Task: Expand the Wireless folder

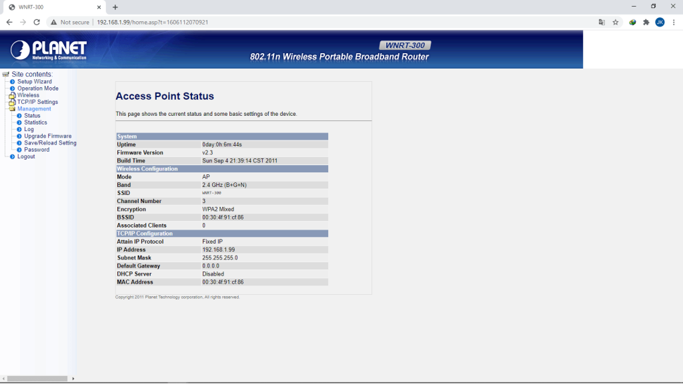Action: coord(12,95)
